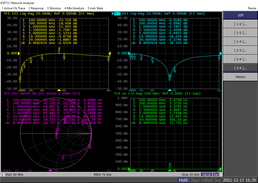Select marker 6 on the Tr2 S43 trace
The width and height of the screenshot is (258, 183).
point(174,69)
